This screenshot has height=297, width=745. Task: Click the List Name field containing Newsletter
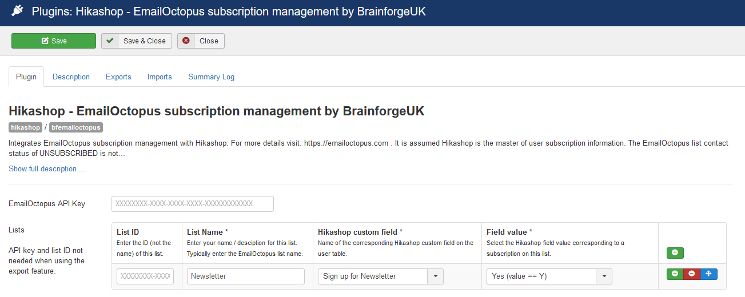(246, 276)
